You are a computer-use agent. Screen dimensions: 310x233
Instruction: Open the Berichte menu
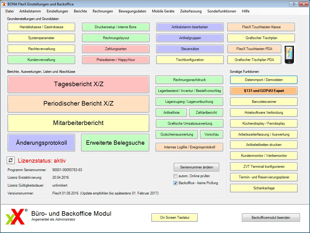[x=81, y=11]
